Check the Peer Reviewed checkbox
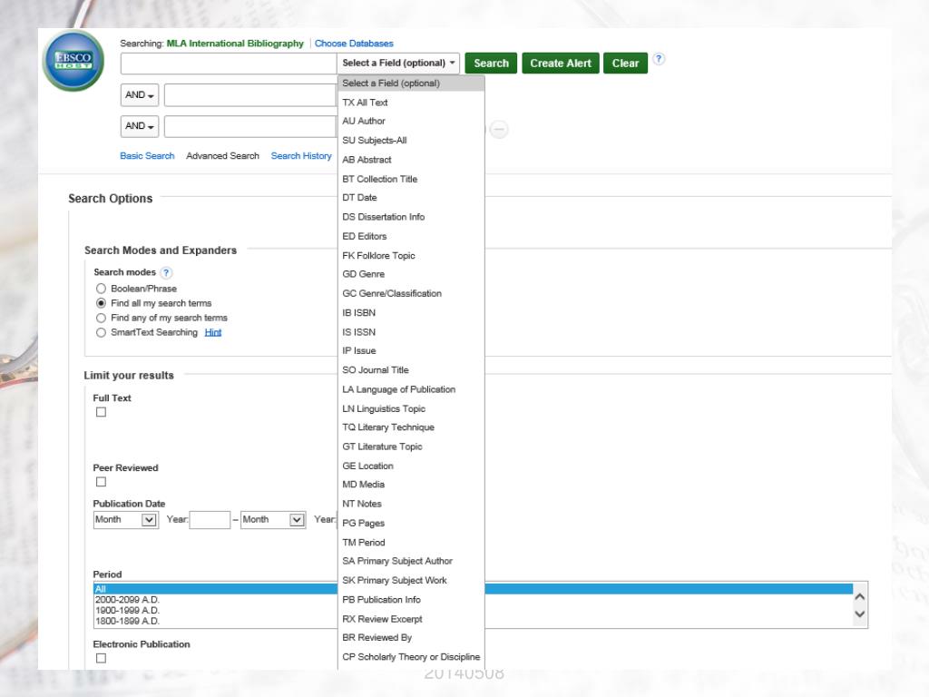 [x=102, y=482]
